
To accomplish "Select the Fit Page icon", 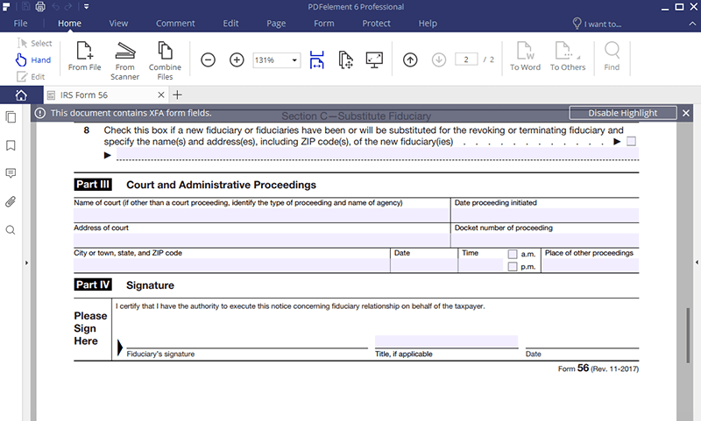I will click(x=345, y=60).
